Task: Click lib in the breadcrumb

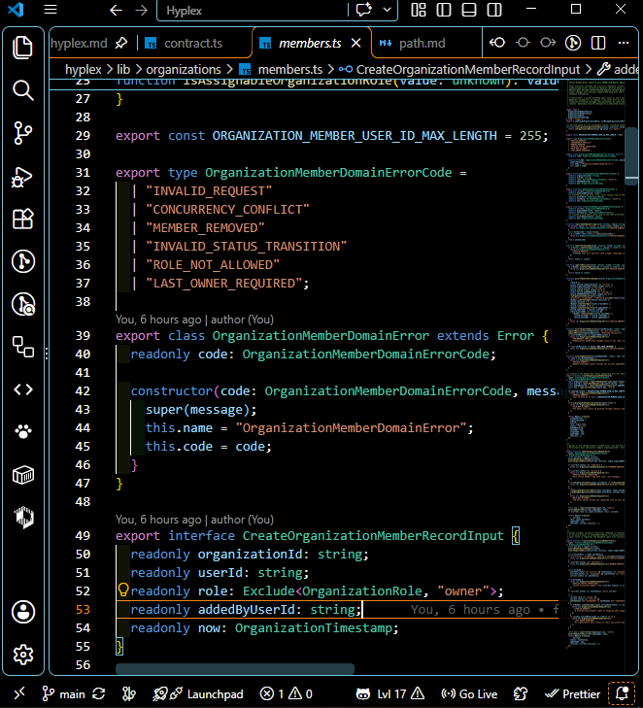Action: click(x=123, y=70)
